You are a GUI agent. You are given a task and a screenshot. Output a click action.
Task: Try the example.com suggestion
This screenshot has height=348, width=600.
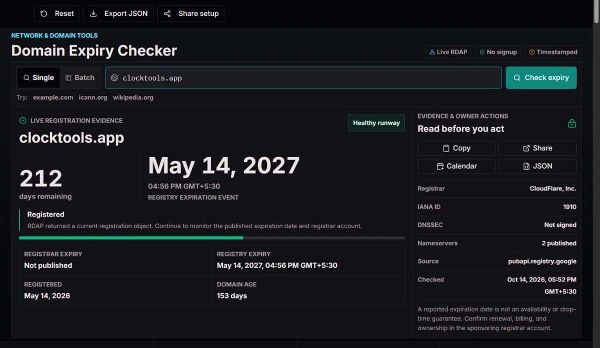(53, 97)
